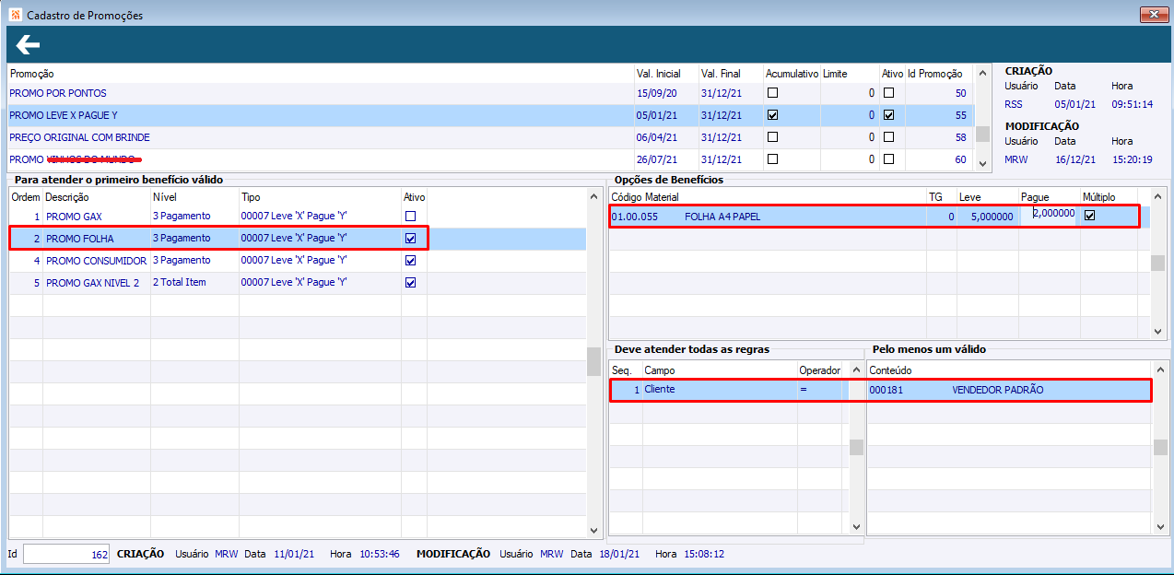Click the Cadastro de Promoções window icon
This screenshot has height=575, width=1174.
[x=14, y=15]
